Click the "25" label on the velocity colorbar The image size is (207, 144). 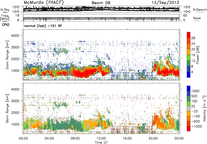point(193,106)
